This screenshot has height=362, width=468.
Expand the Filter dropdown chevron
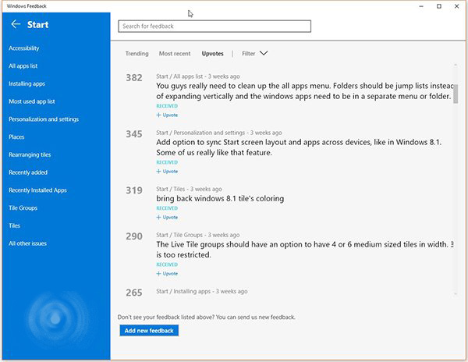pyautogui.click(x=264, y=54)
